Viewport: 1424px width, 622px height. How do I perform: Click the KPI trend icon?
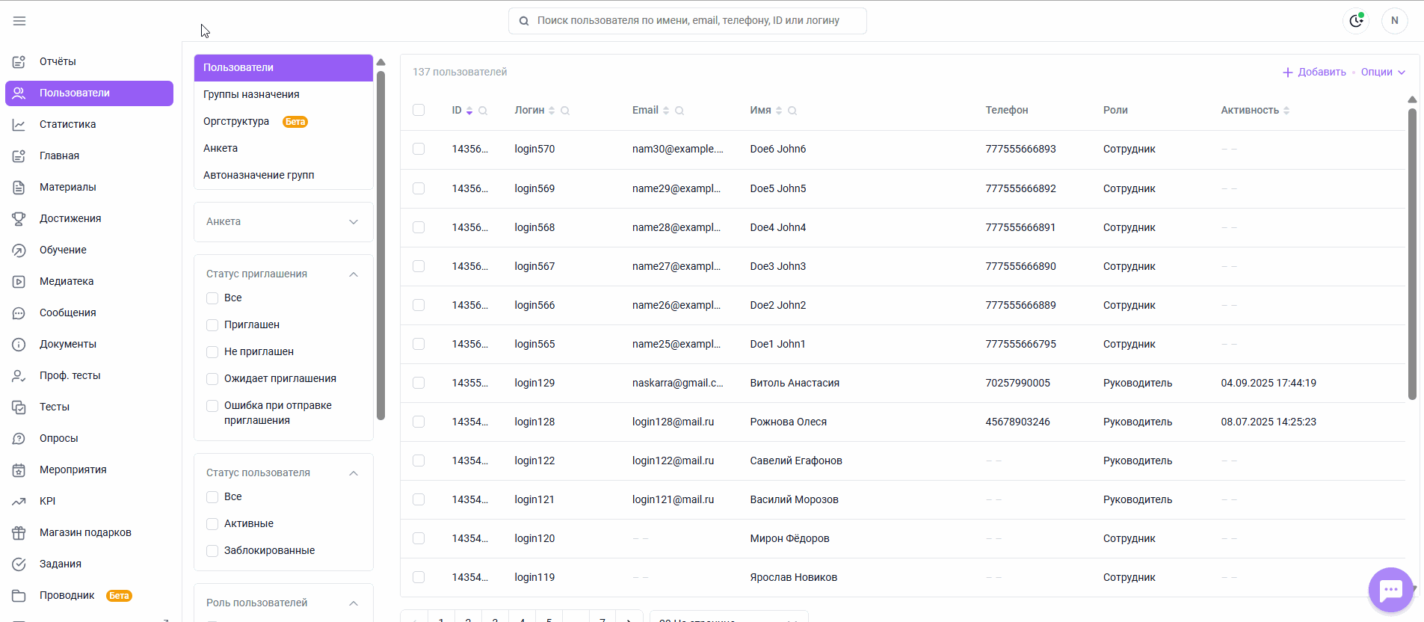pyautogui.click(x=19, y=501)
